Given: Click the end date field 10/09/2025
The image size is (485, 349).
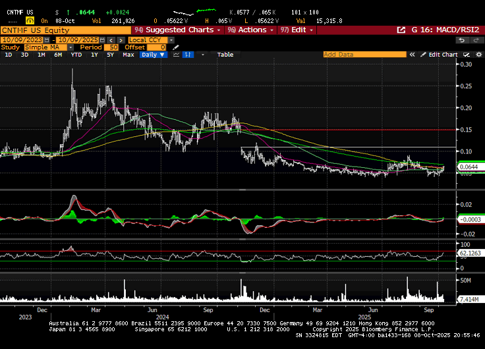Looking at the screenshot, I should [x=78, y=40].
